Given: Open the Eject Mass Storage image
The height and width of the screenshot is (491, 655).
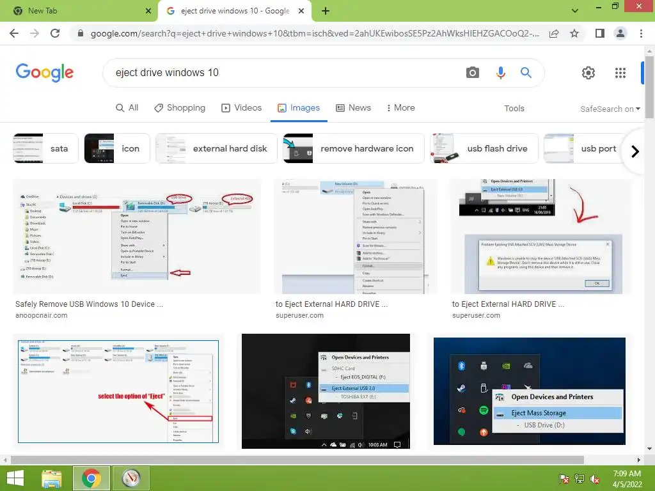Looking at the screenshot, I should coord(529,391).
